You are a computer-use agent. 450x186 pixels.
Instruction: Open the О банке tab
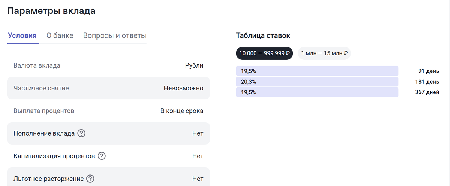point(60,36)
